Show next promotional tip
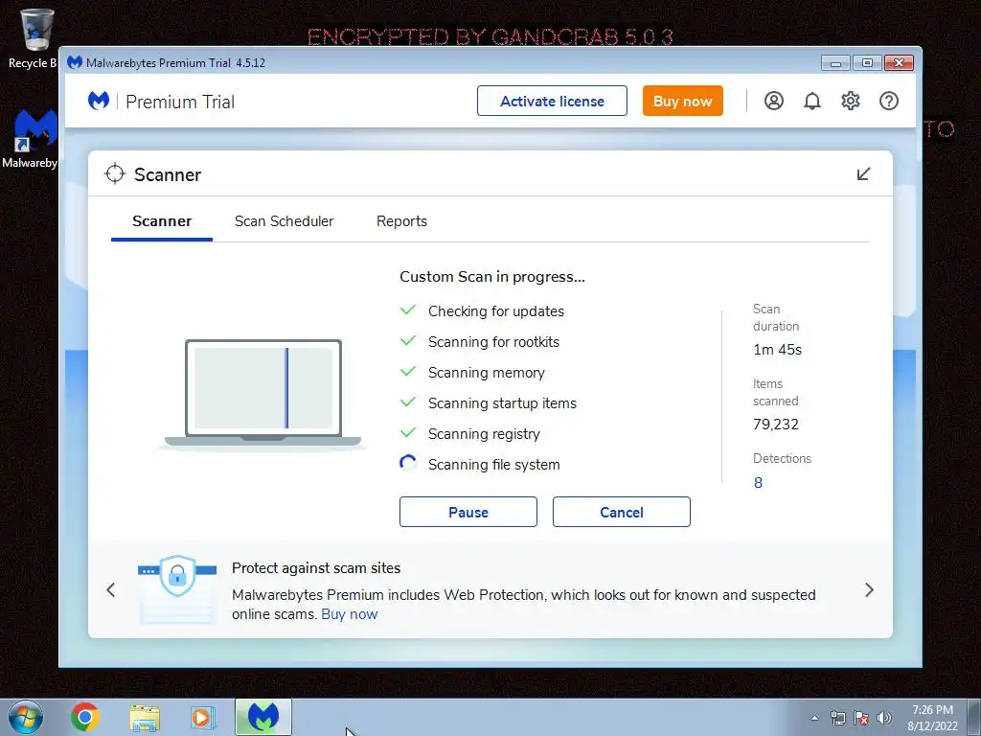 (x=869, y=589)
